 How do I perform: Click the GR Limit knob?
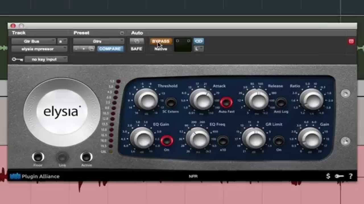pyautogui.click(x=254, y=138)
